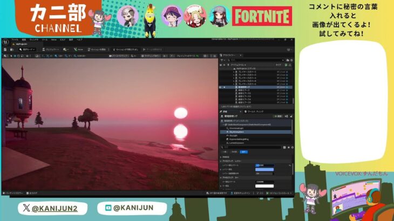This screenshot has width=394, height=221.
Task: Toggle visibility of selected 環境照明リグ row
Action: click(221, 87)
